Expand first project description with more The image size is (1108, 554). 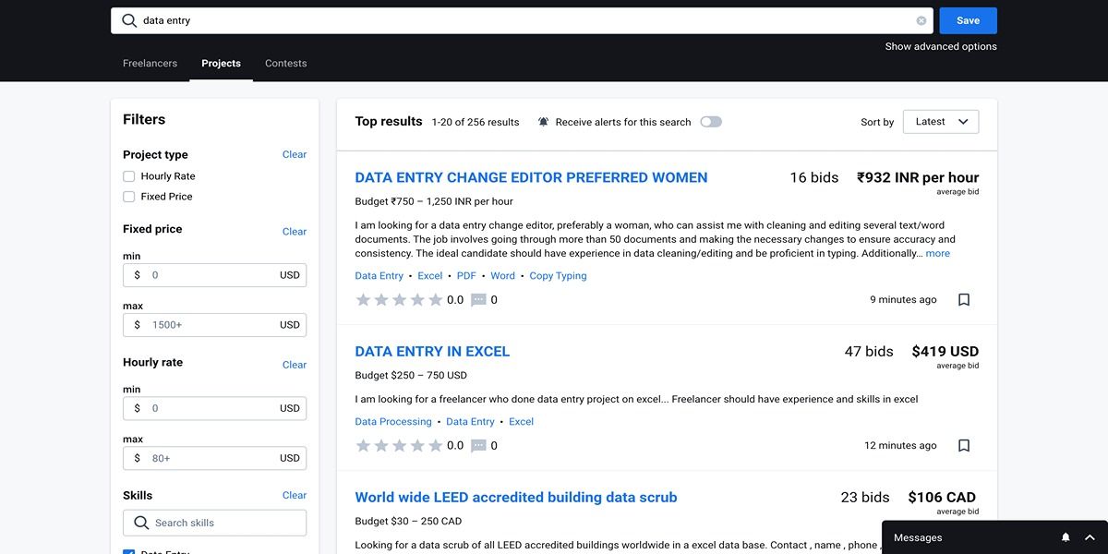pos(937,253)
